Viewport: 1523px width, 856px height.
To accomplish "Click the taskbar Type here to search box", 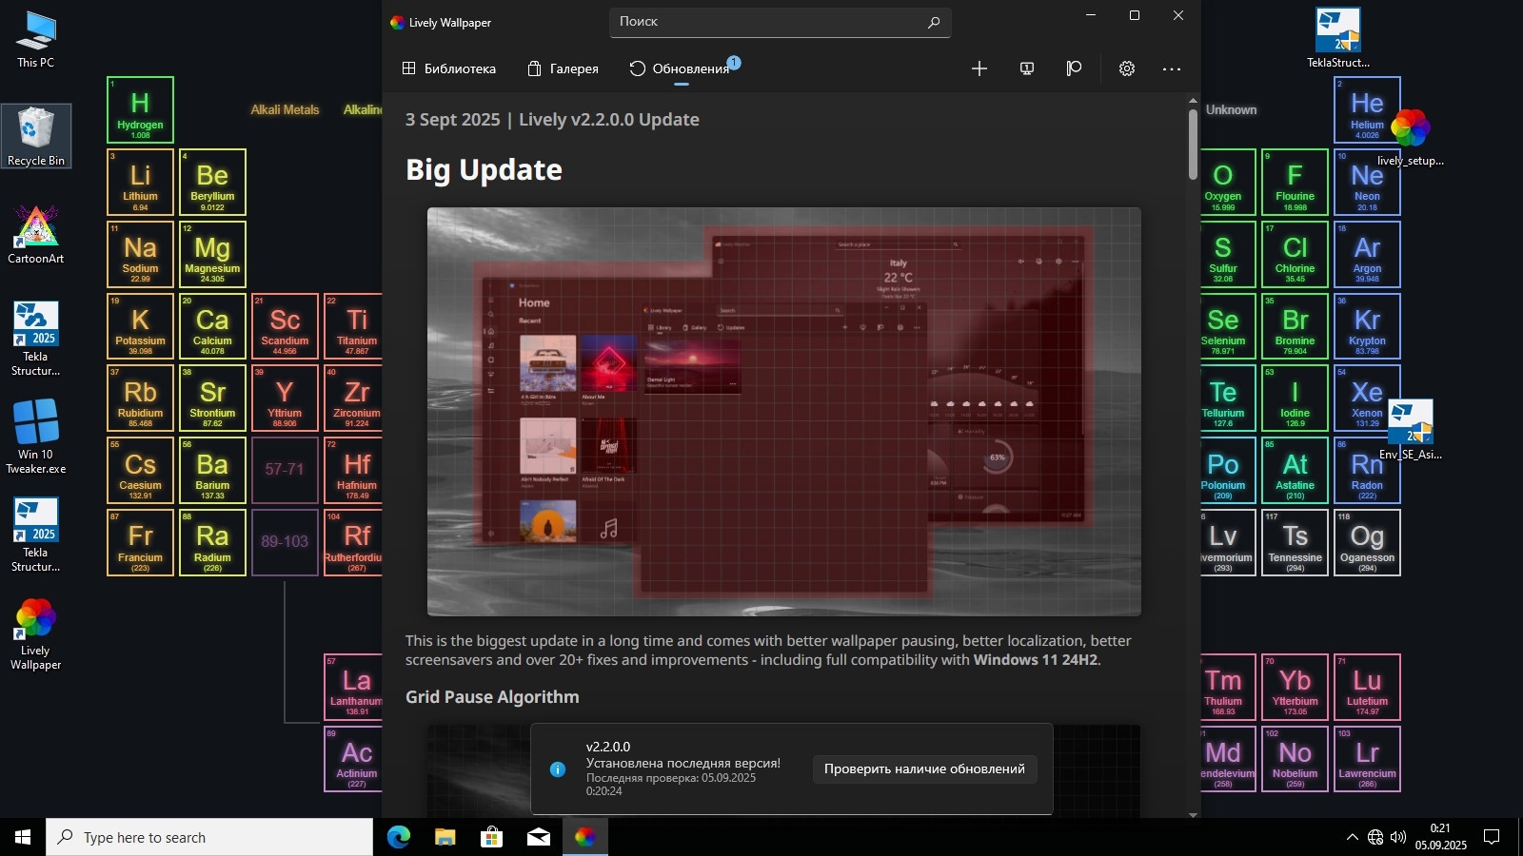I will click(209, 837).
